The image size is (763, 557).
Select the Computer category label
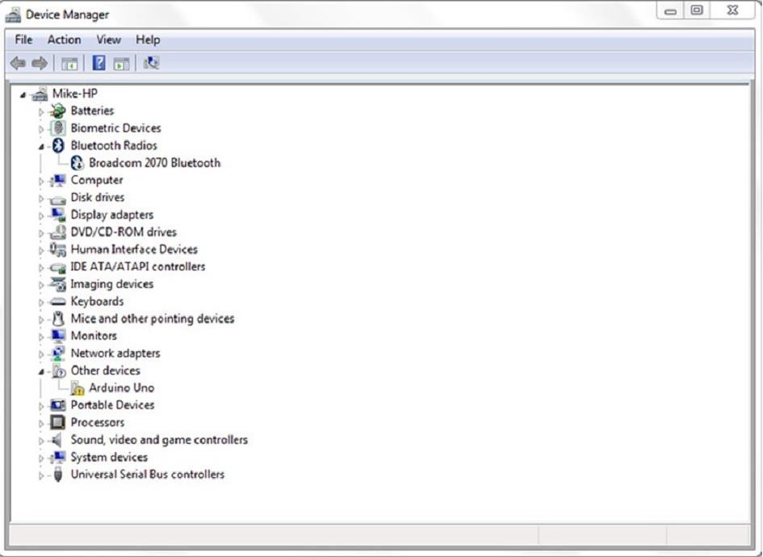[96, 180]
